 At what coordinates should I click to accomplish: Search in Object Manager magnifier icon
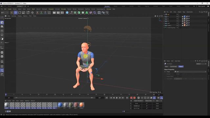coord(200,12)
